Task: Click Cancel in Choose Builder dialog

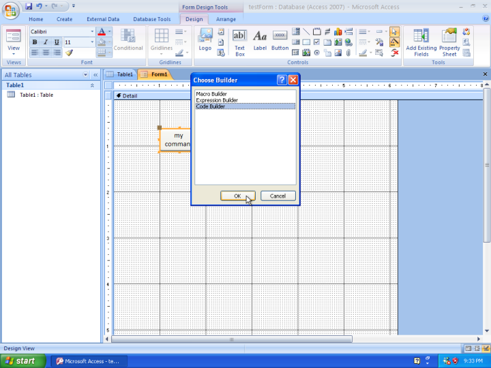Action: (278, 196)
